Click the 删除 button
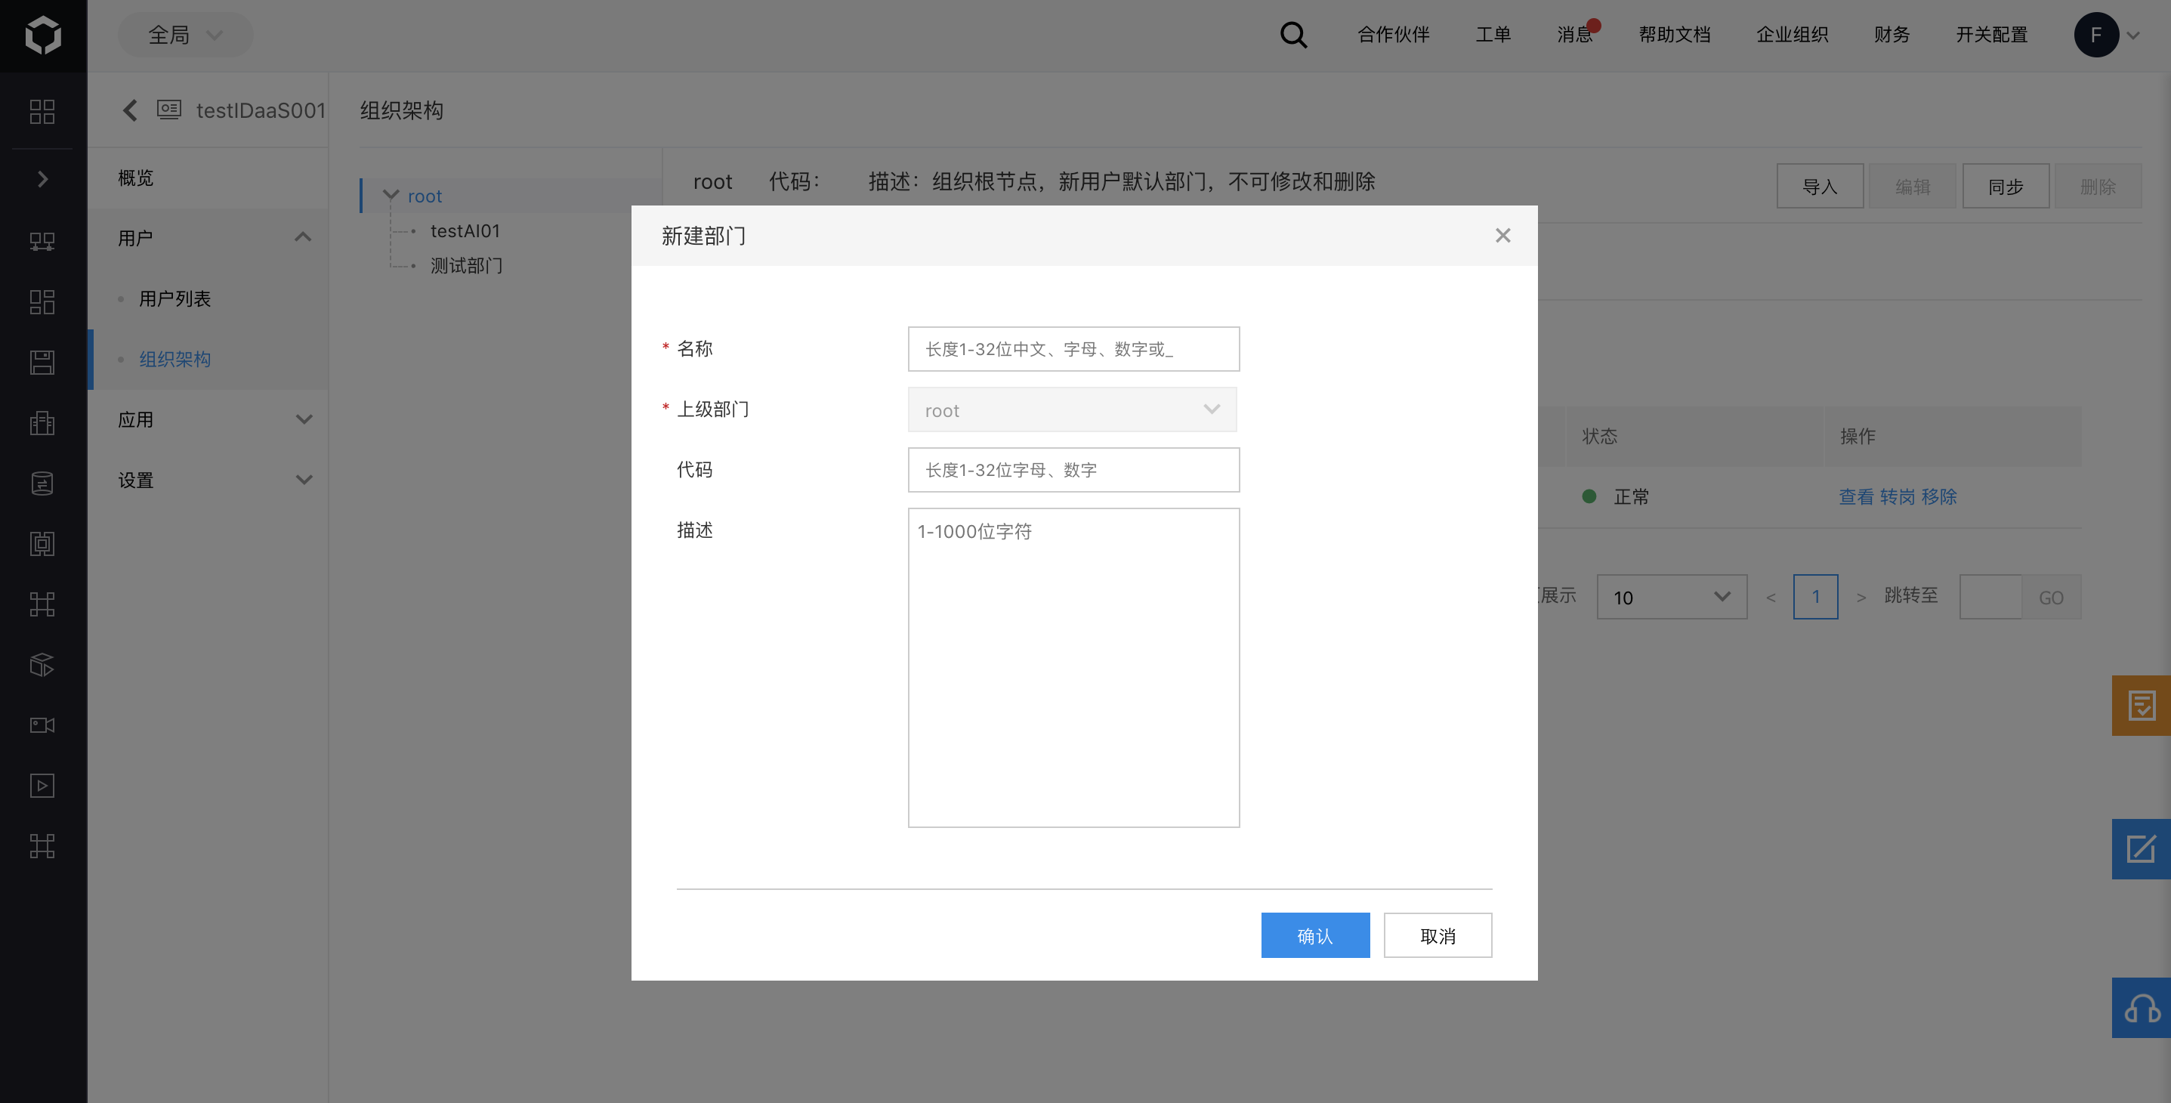Screen dimensions: 2171x1103 point(2098,186)
